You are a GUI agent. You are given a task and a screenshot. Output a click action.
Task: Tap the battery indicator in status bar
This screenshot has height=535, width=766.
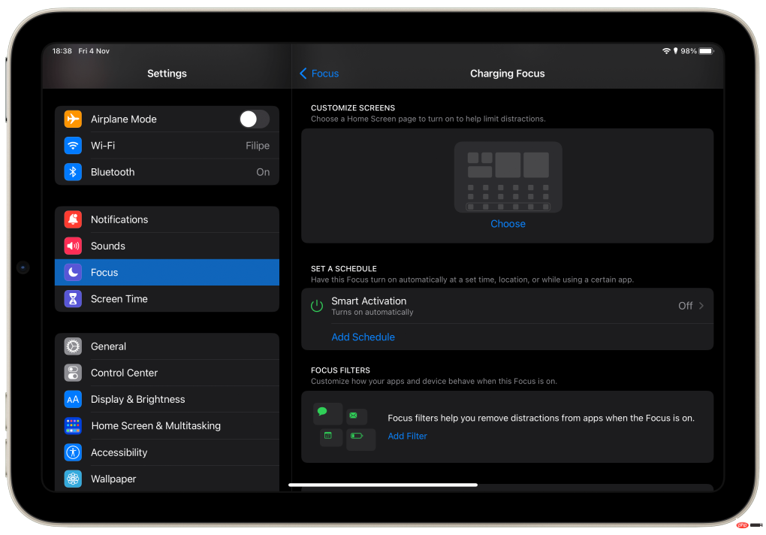(707, 51)
